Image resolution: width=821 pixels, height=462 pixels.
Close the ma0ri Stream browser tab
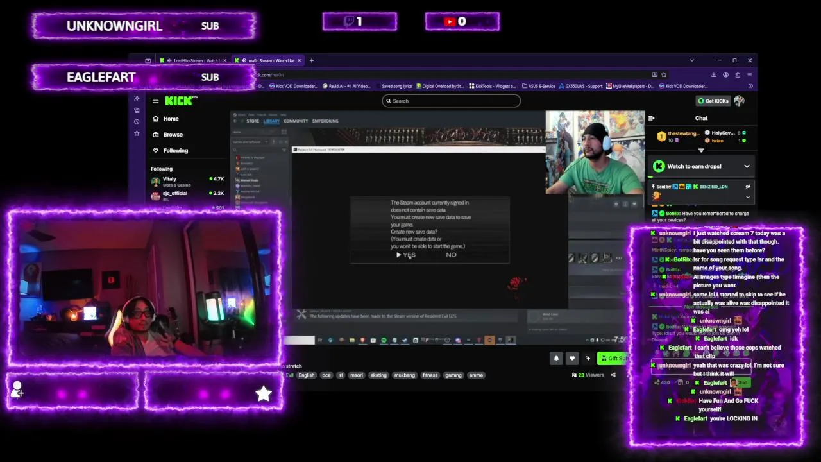[x=300, y=60]
